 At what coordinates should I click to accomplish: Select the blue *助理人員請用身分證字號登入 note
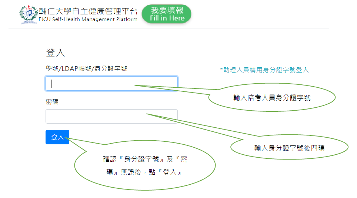[x=264, y=70]
